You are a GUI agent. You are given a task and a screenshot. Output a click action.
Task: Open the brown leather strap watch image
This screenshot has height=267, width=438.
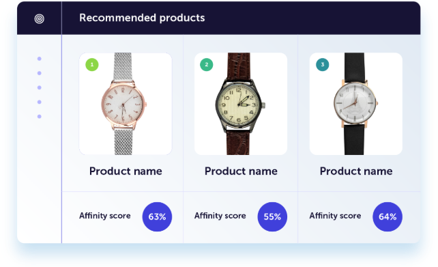point(241,104)
